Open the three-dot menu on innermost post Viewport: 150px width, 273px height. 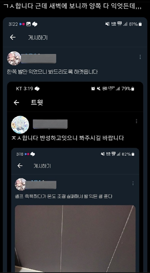click(x=133, y=183)
